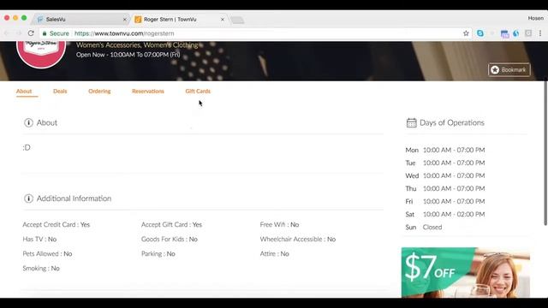Click the gray square extension icon

[528, 33]
